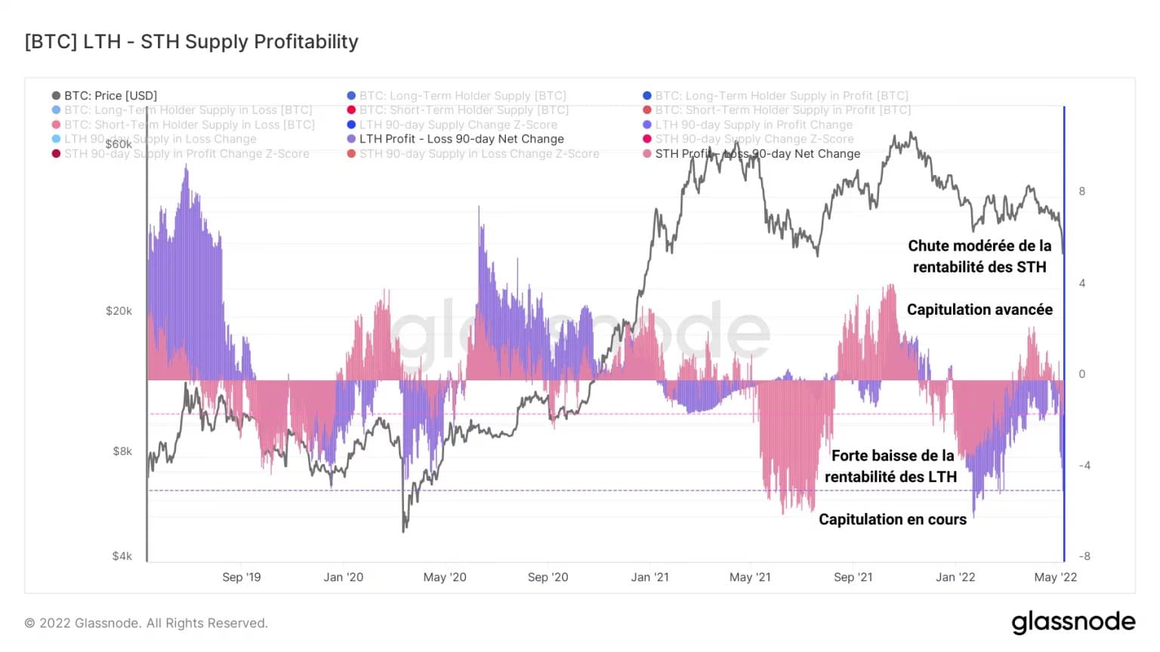Enable BTC: Long-Term Holder Supply in Loss series
Screen dimensions: 1160x652
coord(182,110)
